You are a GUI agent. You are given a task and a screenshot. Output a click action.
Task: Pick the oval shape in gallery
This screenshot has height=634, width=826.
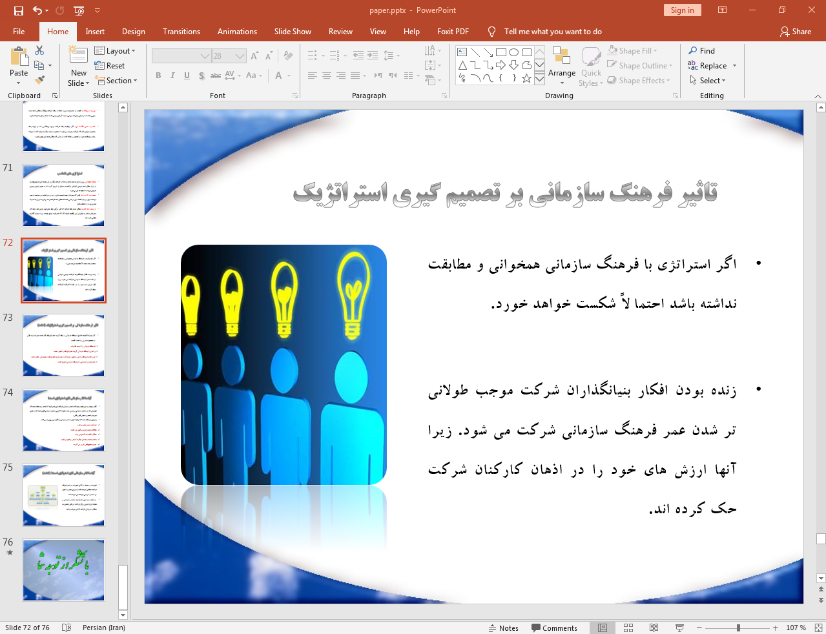click(x=514, y=52)
